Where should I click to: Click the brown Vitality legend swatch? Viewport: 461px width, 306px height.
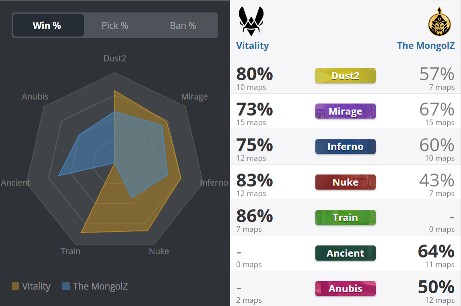[x=15, y=286]
